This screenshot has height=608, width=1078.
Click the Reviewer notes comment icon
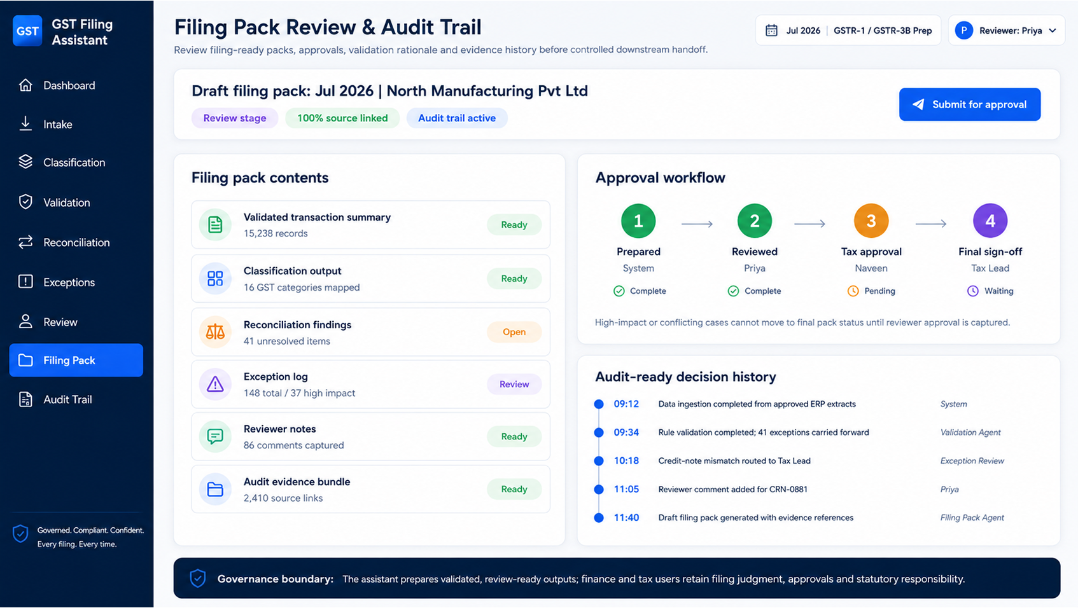[215, 436]
